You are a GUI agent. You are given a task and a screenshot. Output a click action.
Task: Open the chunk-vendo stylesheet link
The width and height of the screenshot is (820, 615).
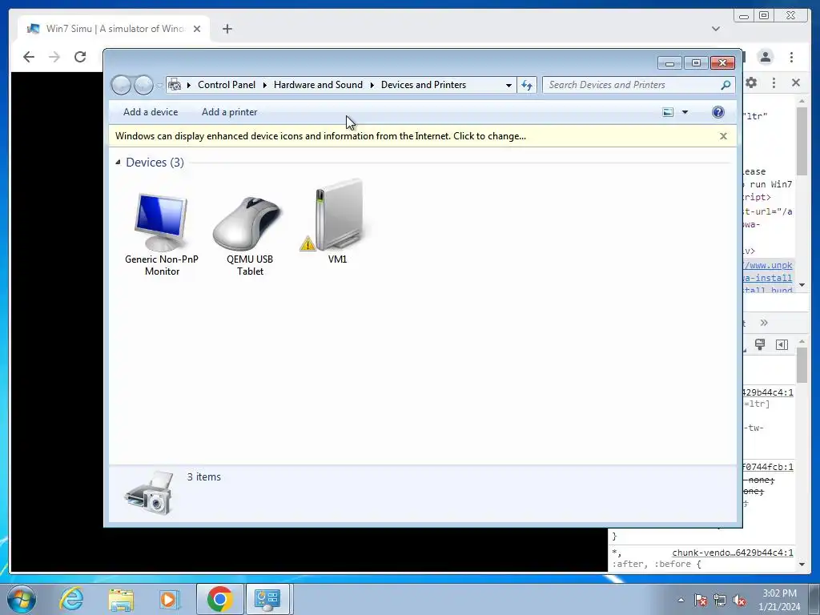pyautogui.click(x=732, y=553)
